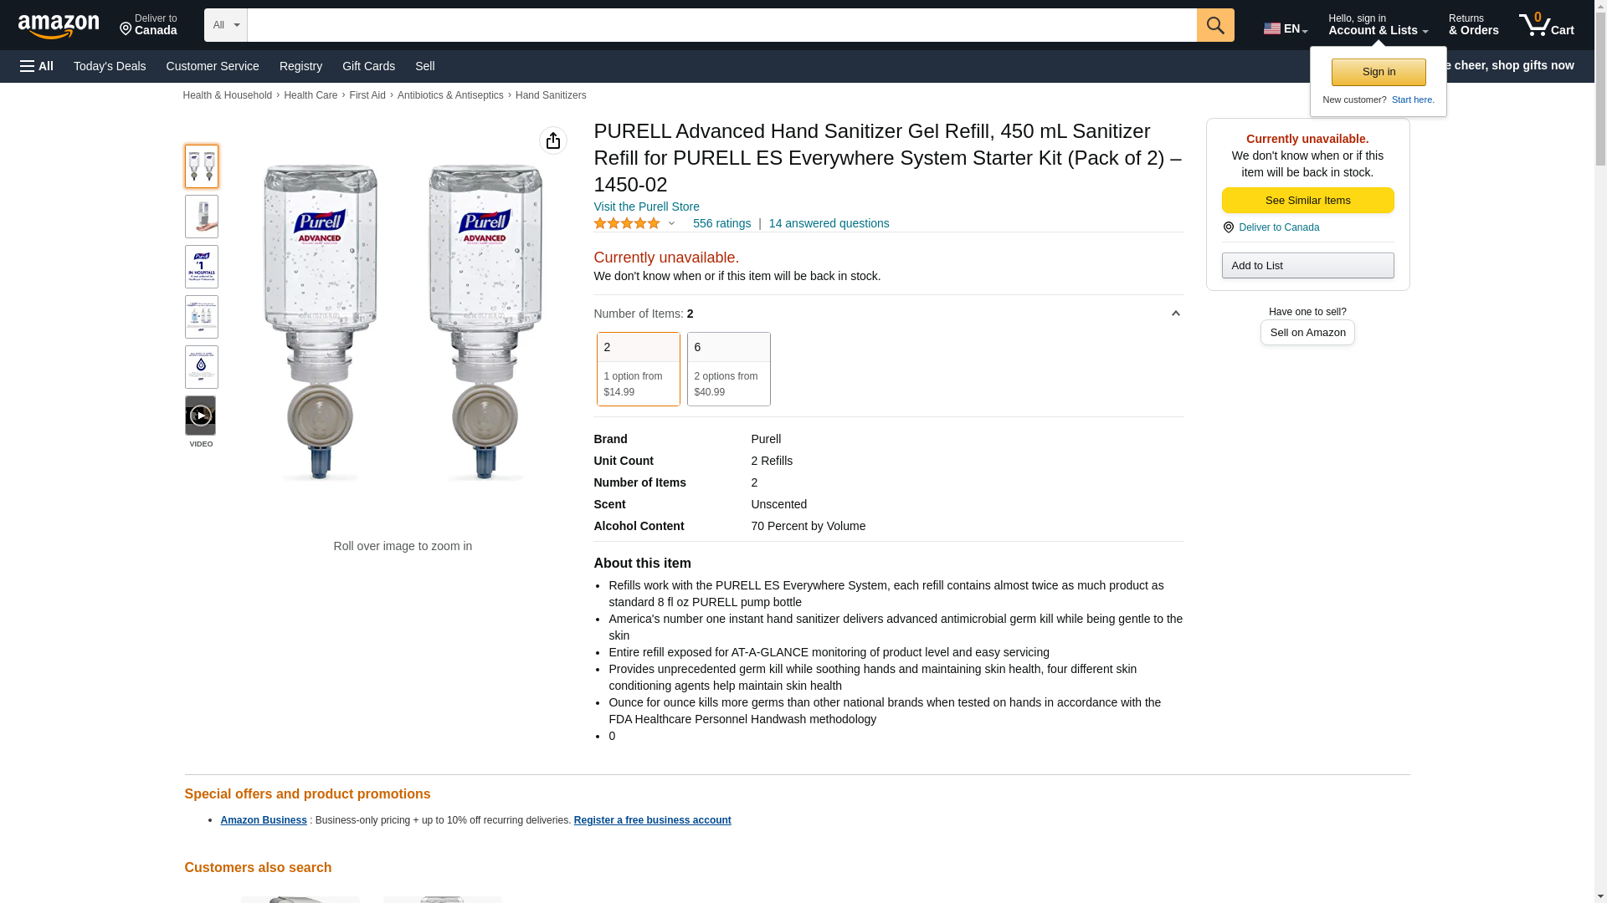Open Today's Deals in navigation
This screenshot has width=1607, height=903.
click(x=110, y=66)
